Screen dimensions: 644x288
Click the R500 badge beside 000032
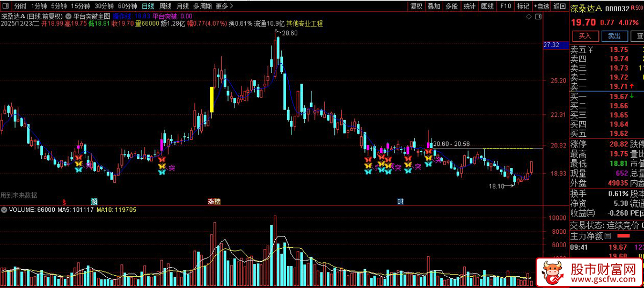638,8
